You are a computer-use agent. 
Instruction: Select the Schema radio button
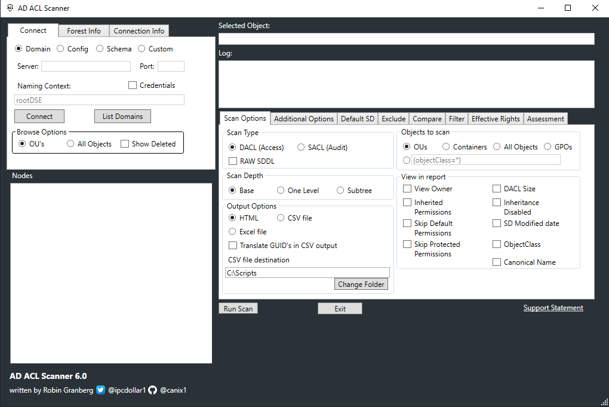click(100, 48)
